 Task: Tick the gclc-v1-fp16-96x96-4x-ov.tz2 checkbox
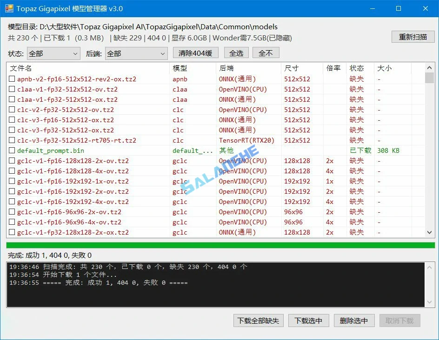(12, 222)
